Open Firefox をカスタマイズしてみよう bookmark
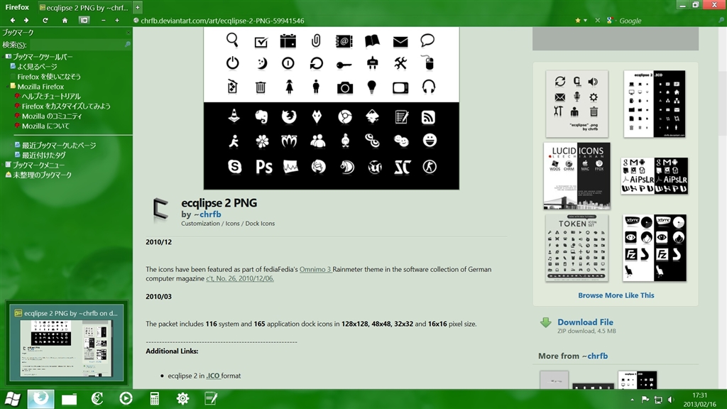This screenshot has width=727, height=409. (x=62, y=107)
